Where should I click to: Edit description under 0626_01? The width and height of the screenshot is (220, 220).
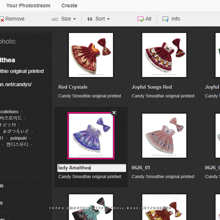click(x=163, y=177)
